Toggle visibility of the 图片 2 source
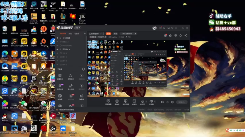The width and height of the screenshot is (245, 137). 57,65
